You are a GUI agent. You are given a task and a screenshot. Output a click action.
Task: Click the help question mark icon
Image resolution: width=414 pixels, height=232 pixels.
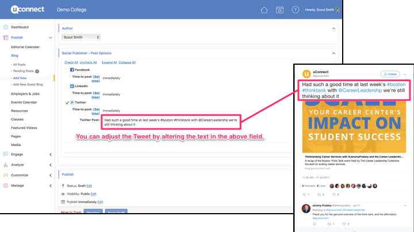pos(295,10)
